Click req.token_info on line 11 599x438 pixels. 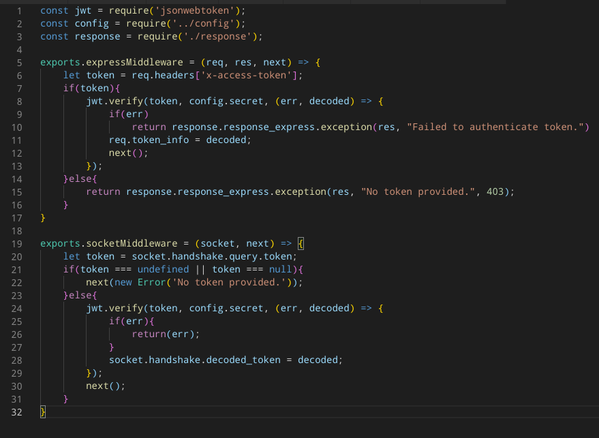click(149, 140)
